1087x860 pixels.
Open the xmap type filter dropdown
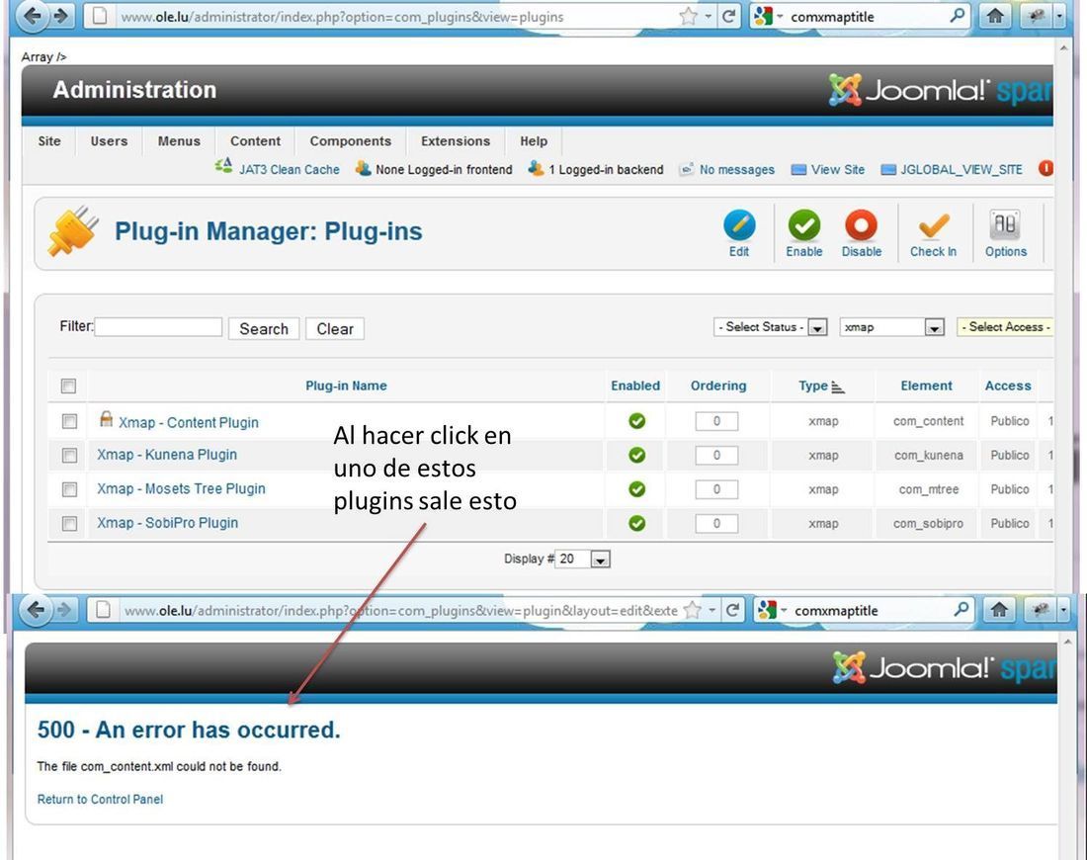[891, 326]
